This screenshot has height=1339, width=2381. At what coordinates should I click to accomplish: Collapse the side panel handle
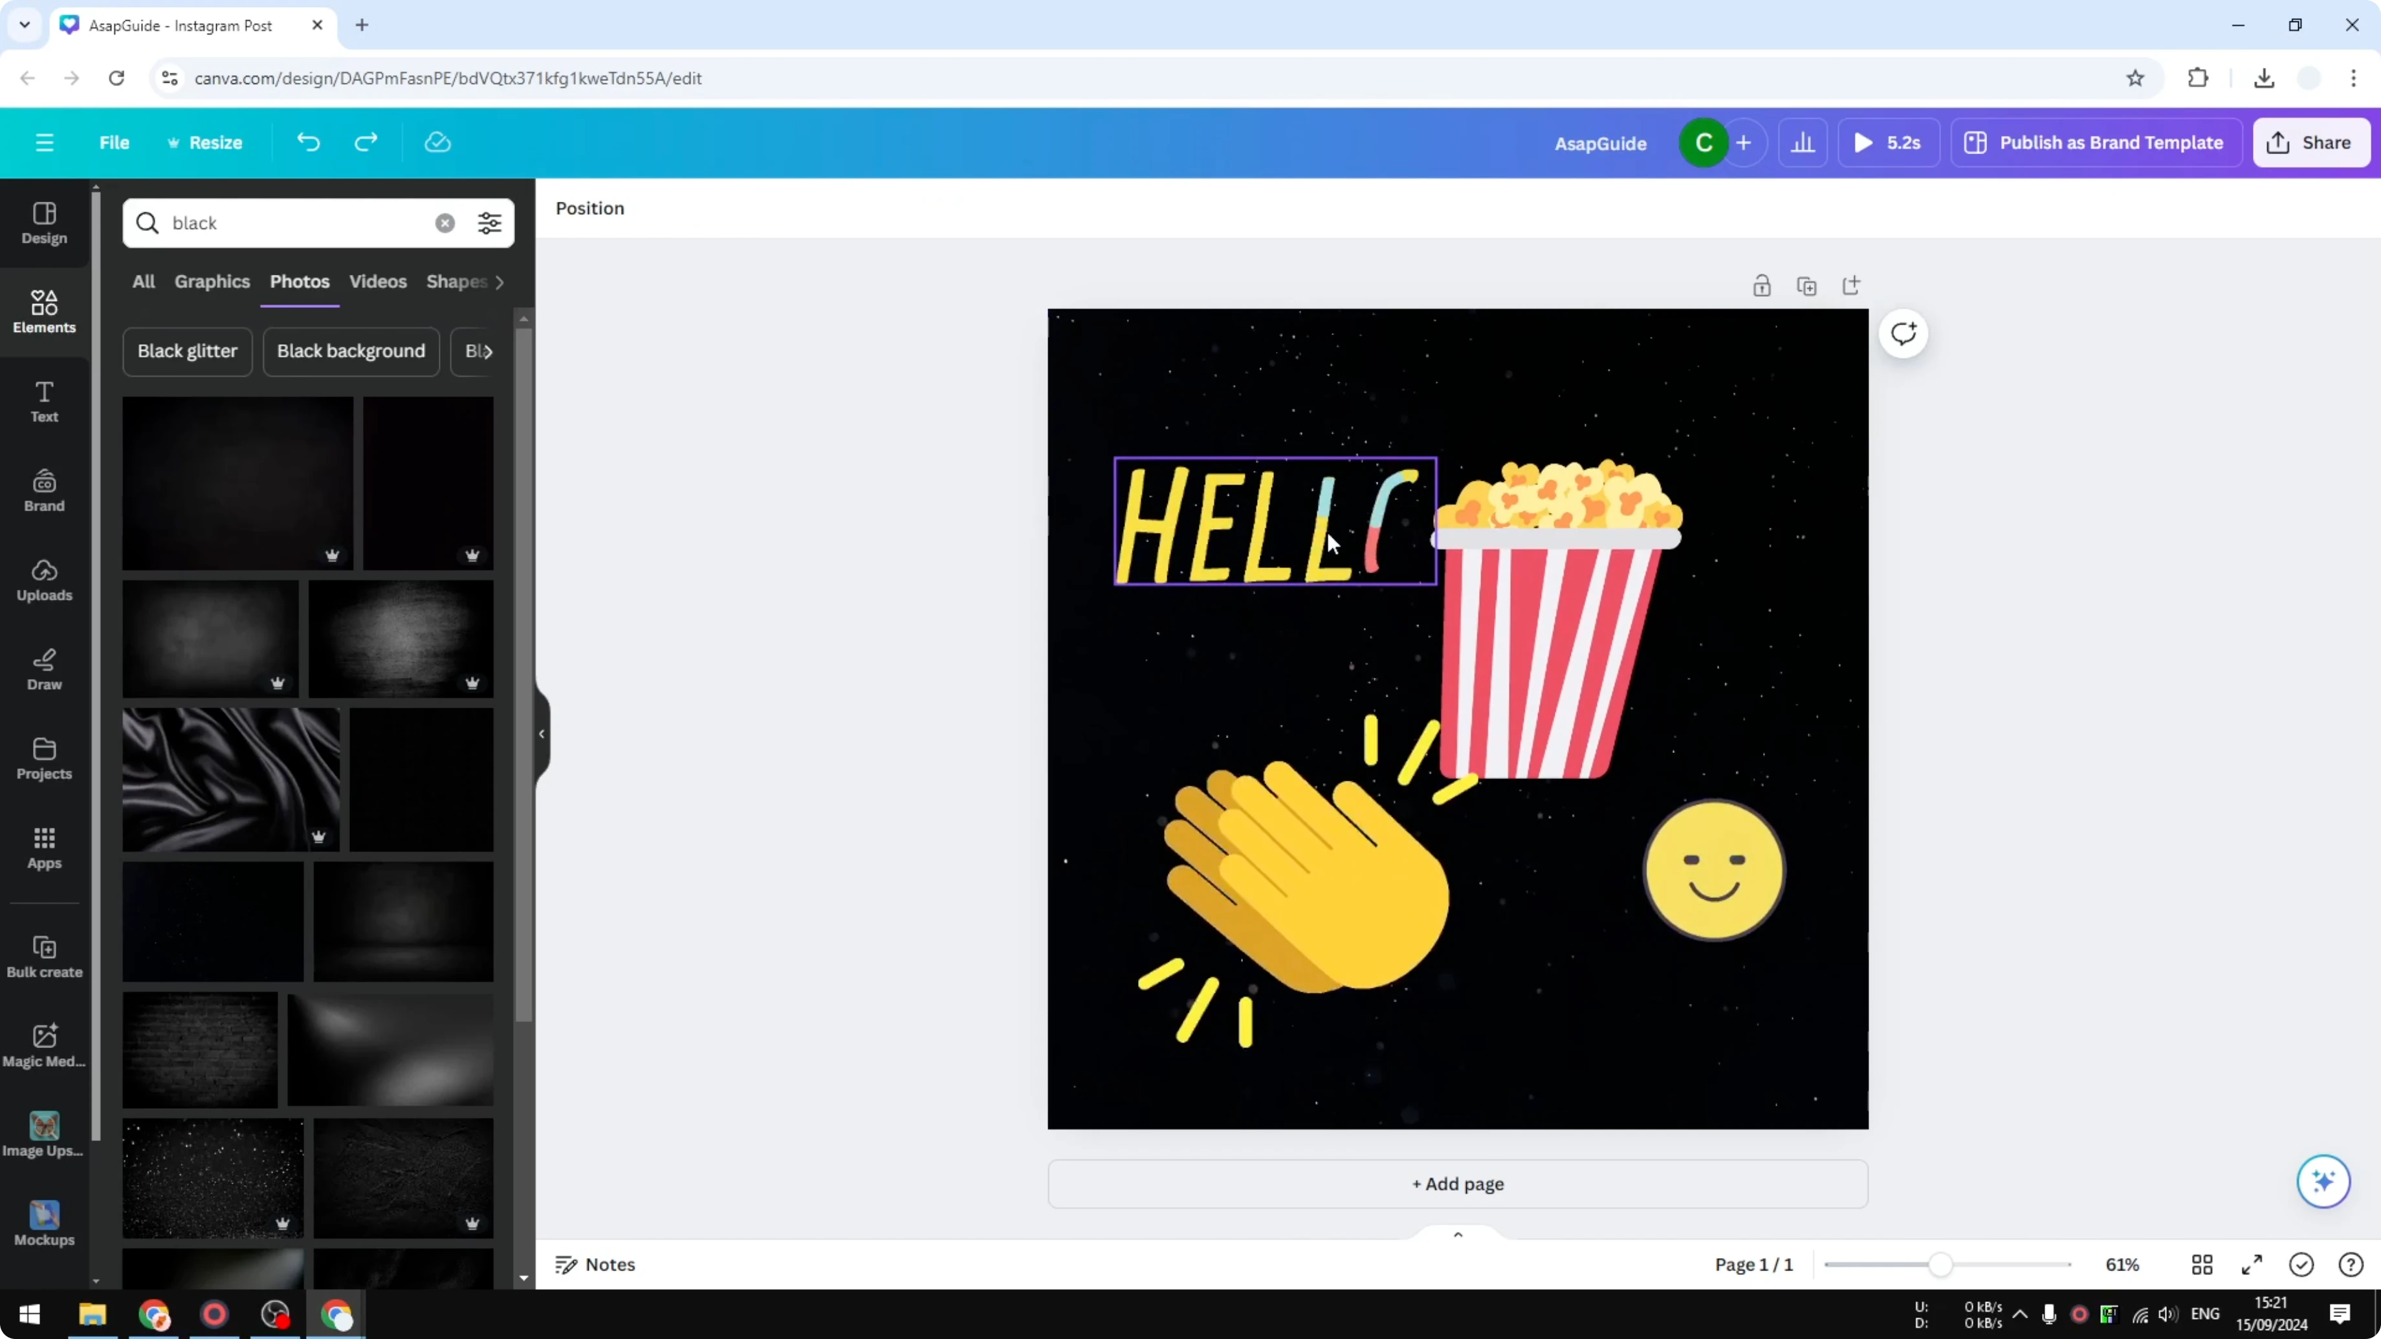coord(542,734)
